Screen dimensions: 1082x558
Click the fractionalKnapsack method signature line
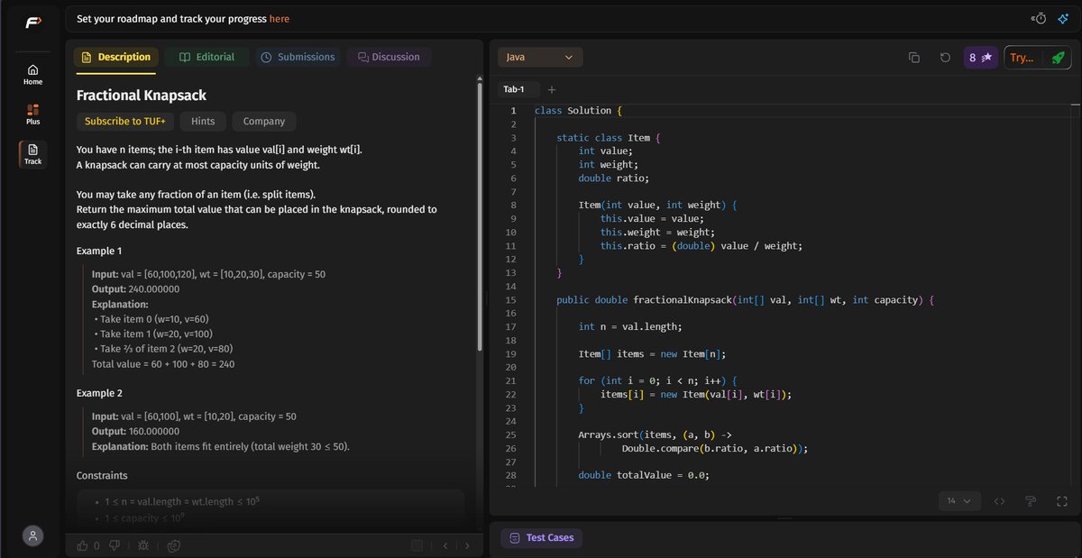coord(747,299)
